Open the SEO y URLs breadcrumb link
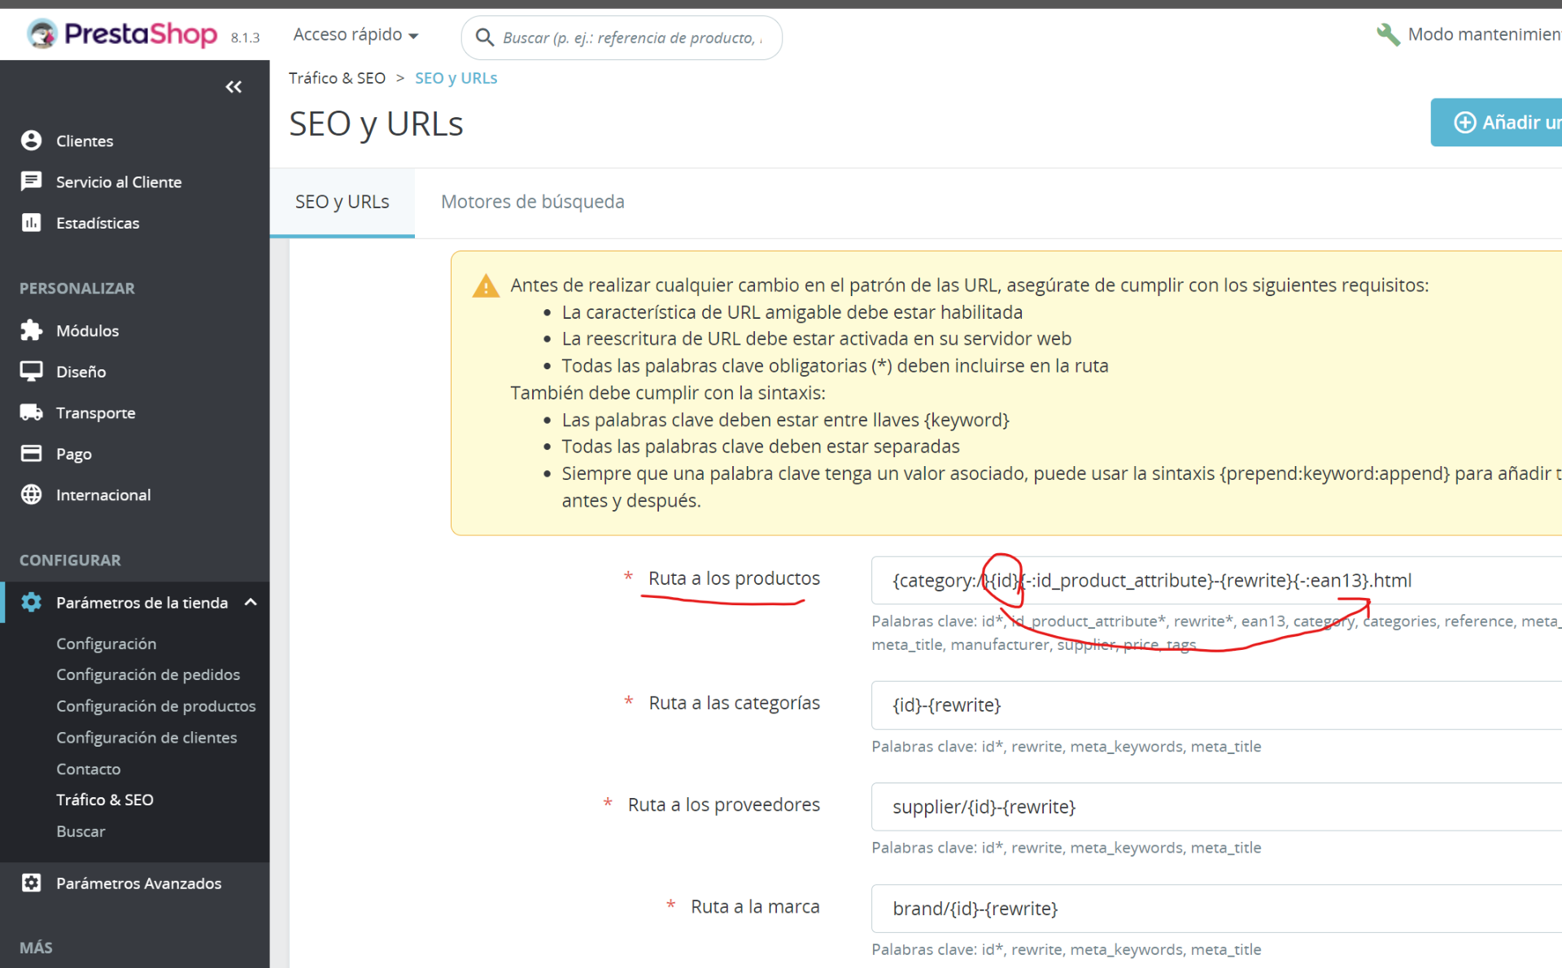The height and width of the screenshot is (968, 1562). coord(456,78)
